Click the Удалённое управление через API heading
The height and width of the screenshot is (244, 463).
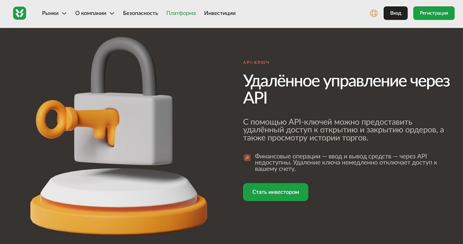click(346, 89)
